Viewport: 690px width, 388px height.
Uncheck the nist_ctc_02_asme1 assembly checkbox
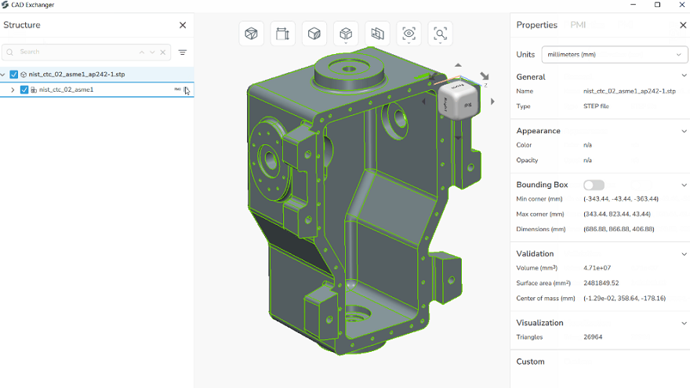tap(24, 89)
